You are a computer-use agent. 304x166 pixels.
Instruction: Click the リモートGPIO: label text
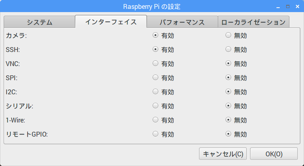pyautogui.click(x=27, y=134)
